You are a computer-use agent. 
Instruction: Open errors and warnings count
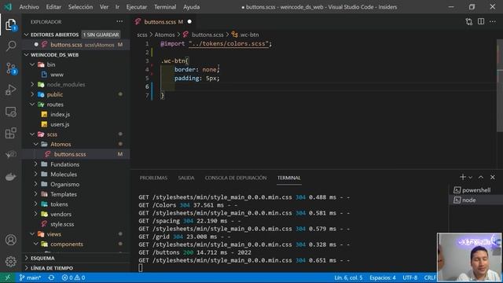tap(73, 277)
